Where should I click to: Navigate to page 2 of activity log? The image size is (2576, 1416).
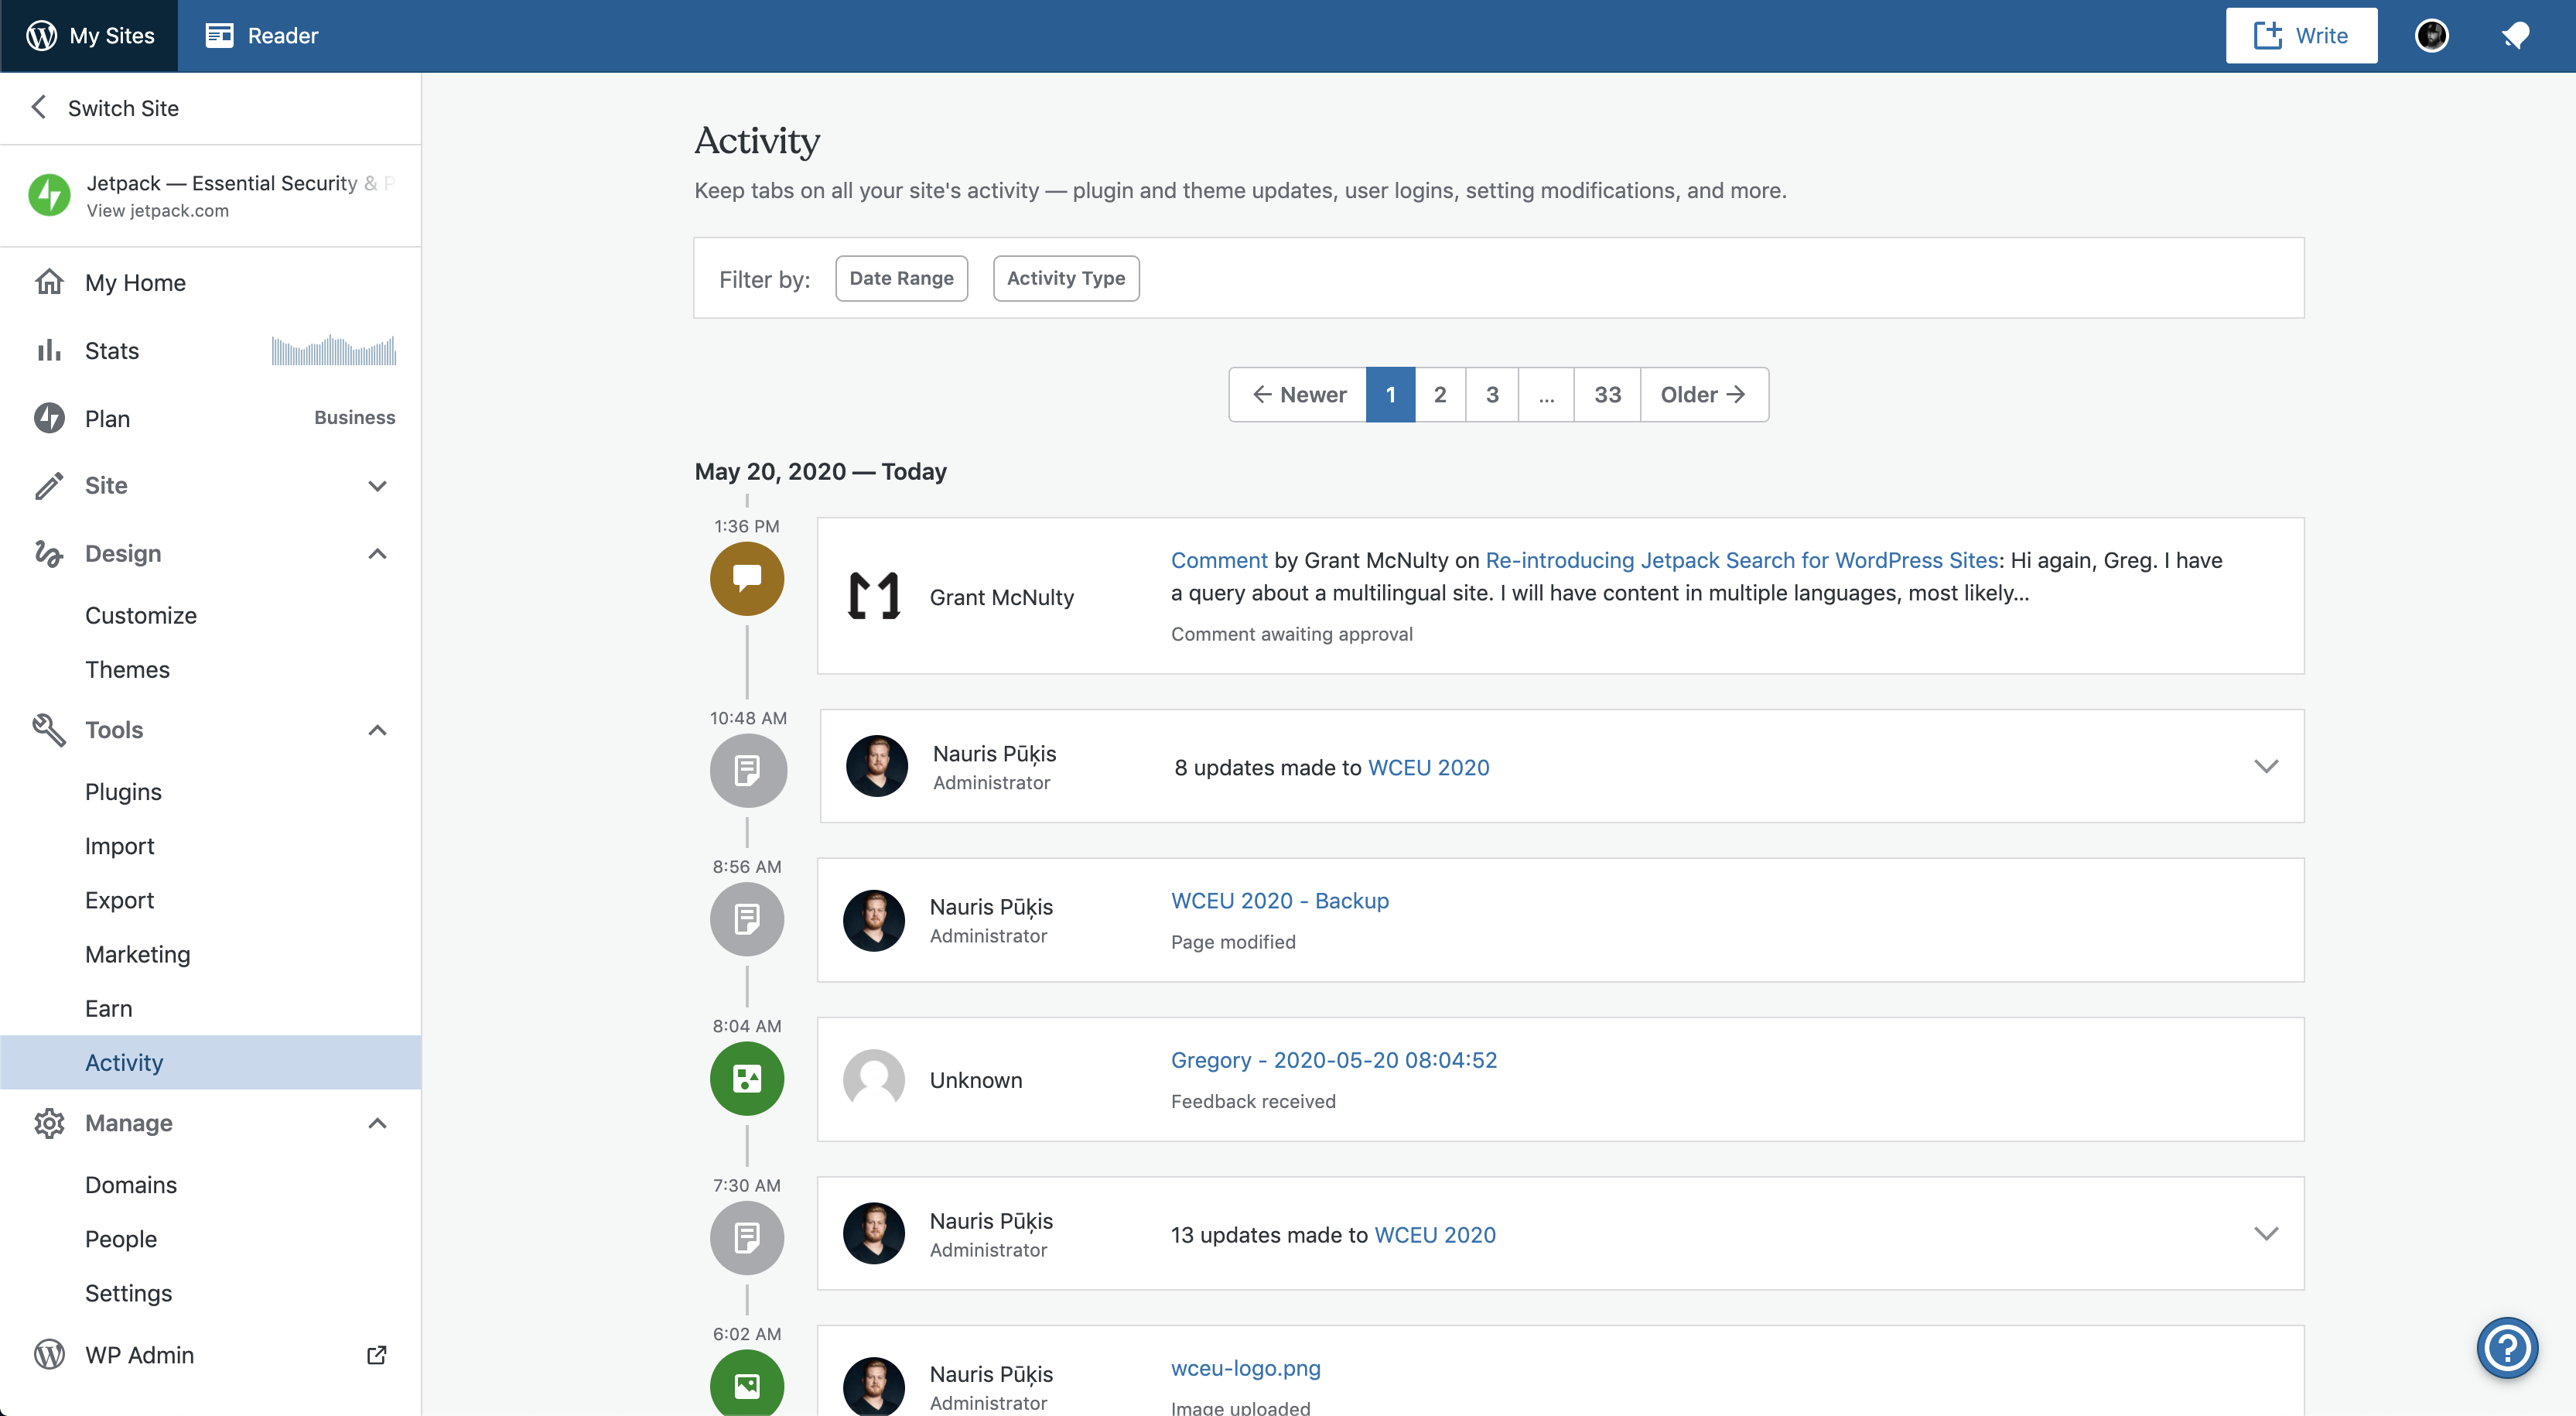[1440, 394]
